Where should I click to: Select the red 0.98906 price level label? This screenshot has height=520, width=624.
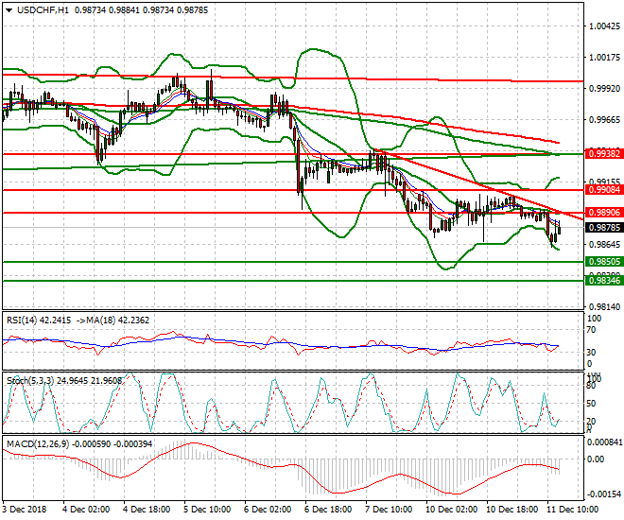pos(604,213)
